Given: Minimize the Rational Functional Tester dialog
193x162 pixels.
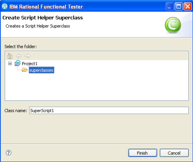Looking at the screenshot, I should pos(169,7).
